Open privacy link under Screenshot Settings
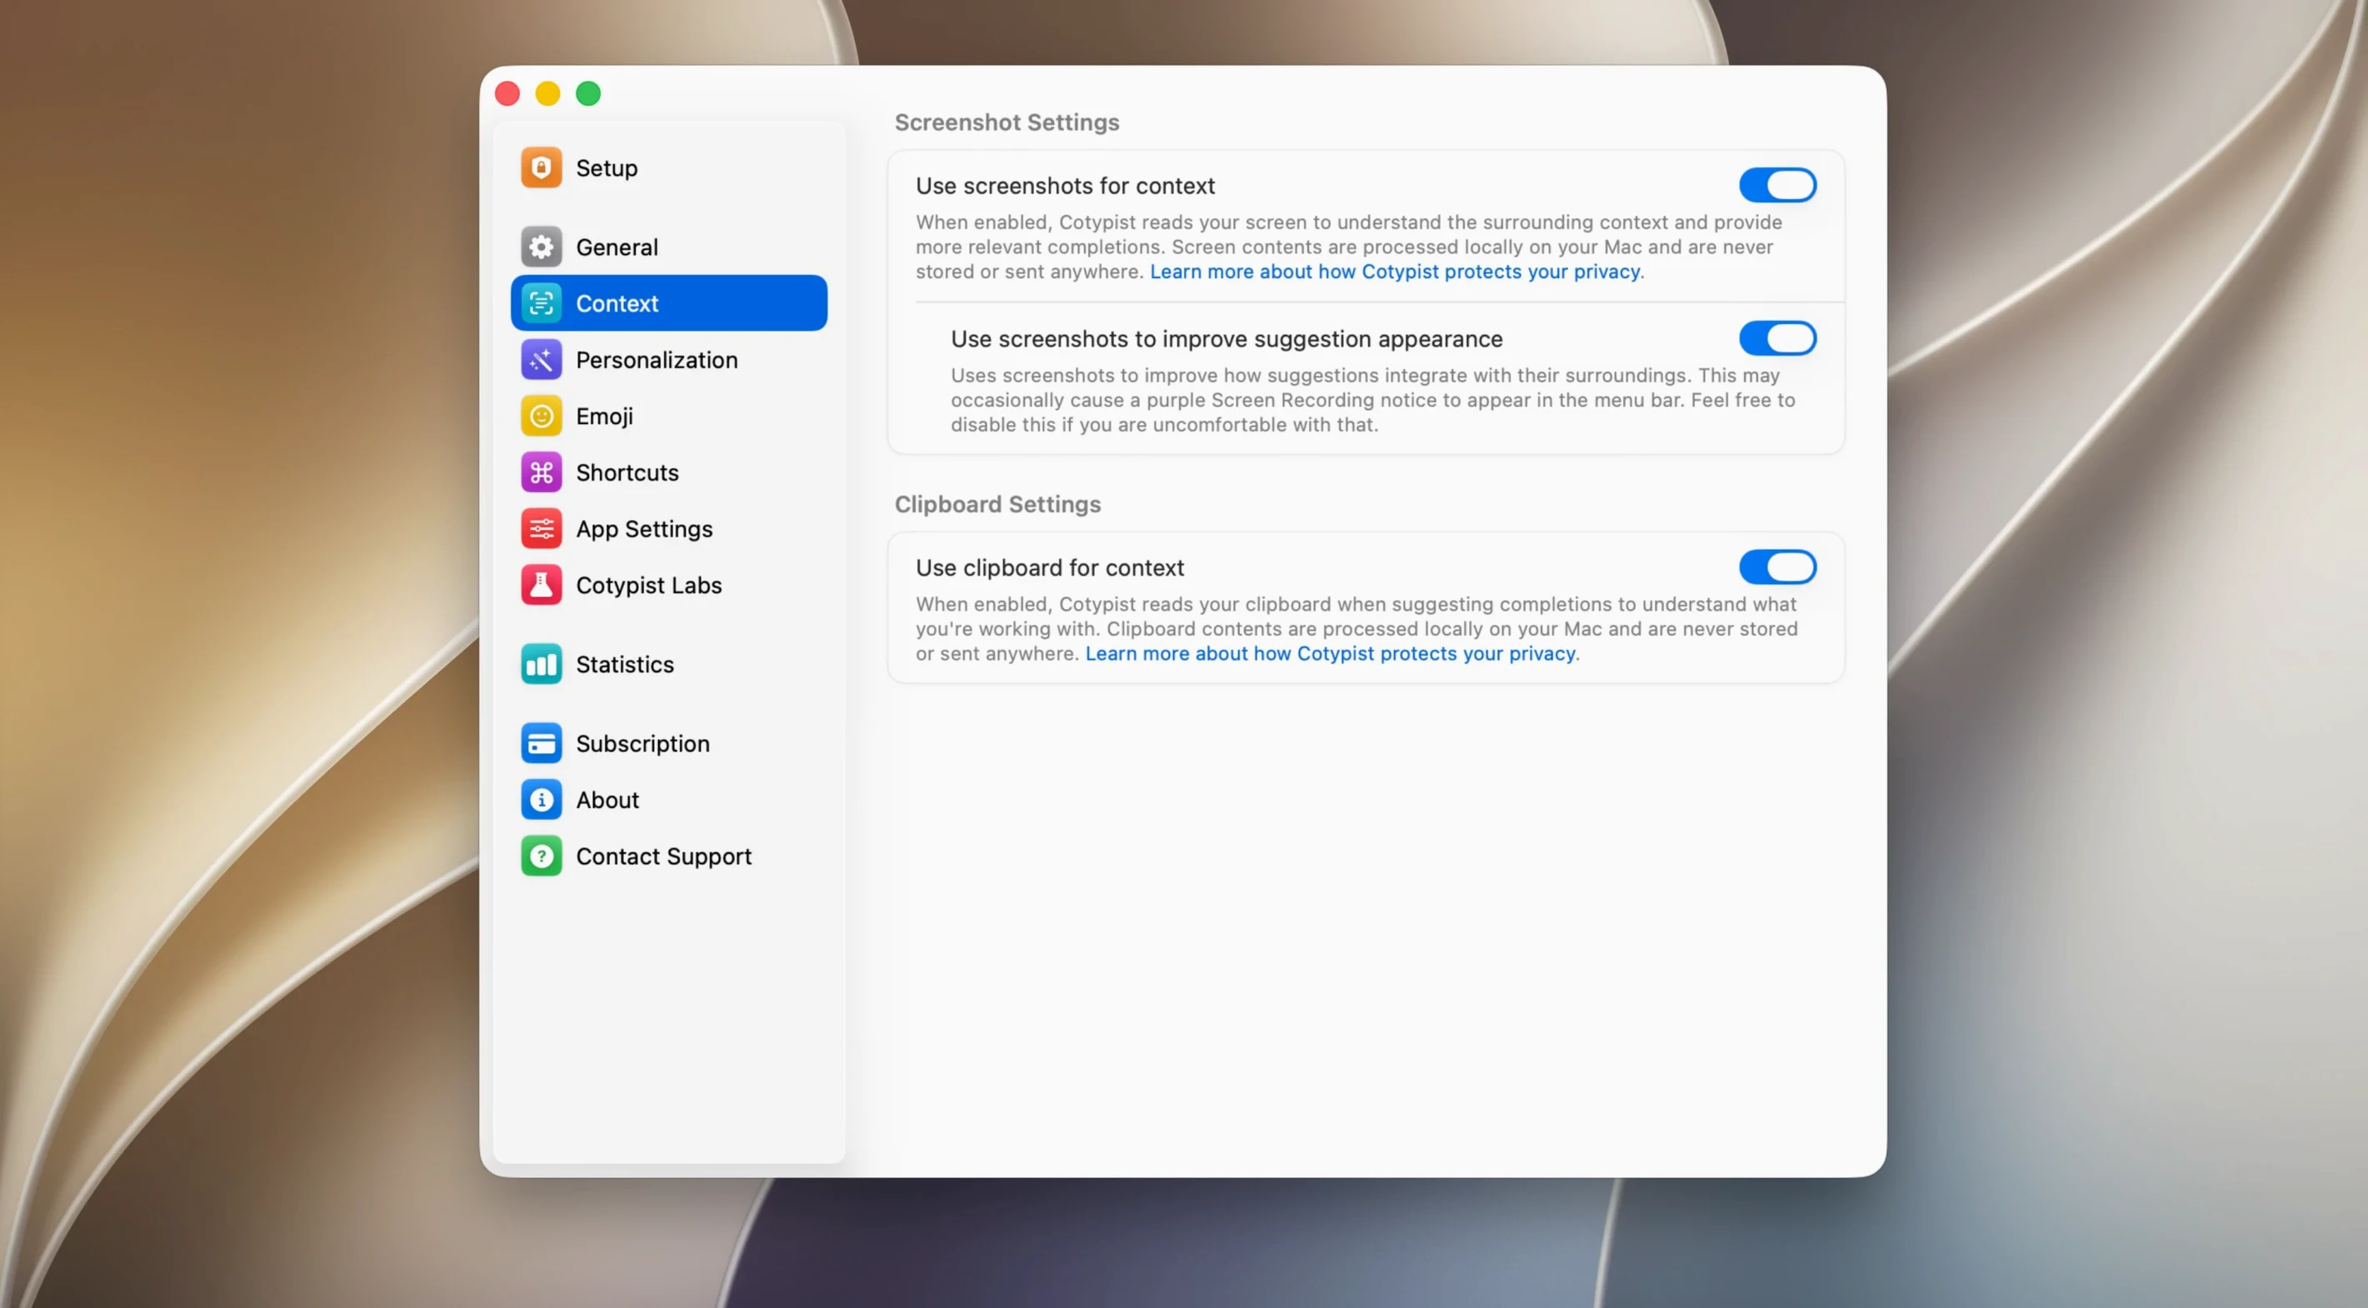Viewport: 2368px width, 1308px height. pyautogui.click(x=1395, y=271)
